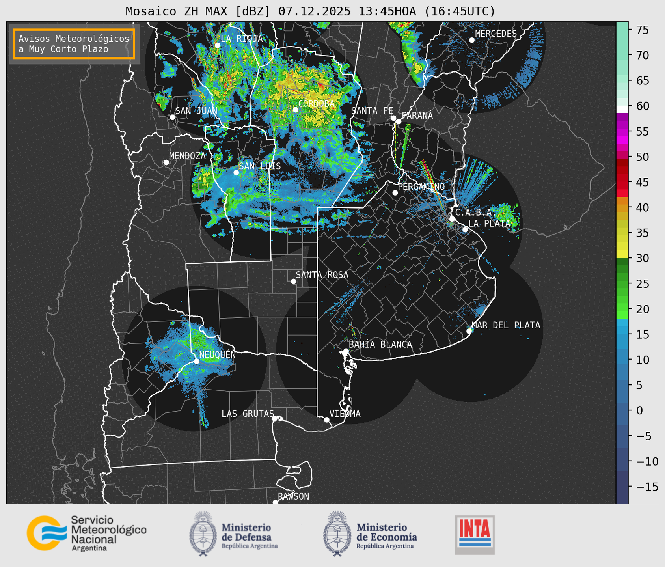Pick the white 60 dBZ color band
This screenshot has width=665, height=567.
(x=622, y=109)
